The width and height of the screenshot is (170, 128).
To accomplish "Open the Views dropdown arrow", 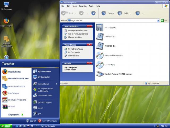I will coord(143,13).
